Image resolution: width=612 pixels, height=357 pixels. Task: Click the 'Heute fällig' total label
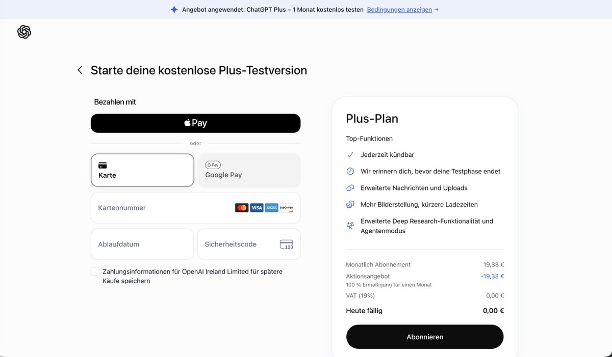point(364,311)
